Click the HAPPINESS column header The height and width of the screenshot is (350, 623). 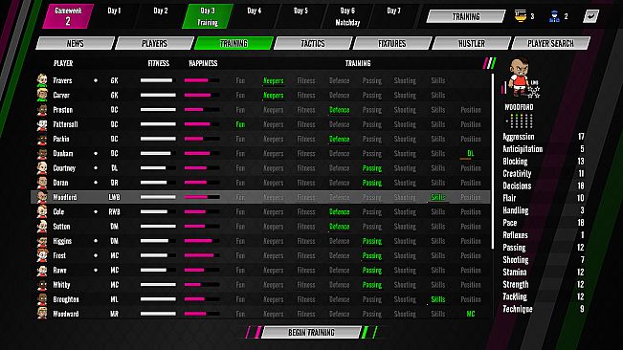point(203,63)
